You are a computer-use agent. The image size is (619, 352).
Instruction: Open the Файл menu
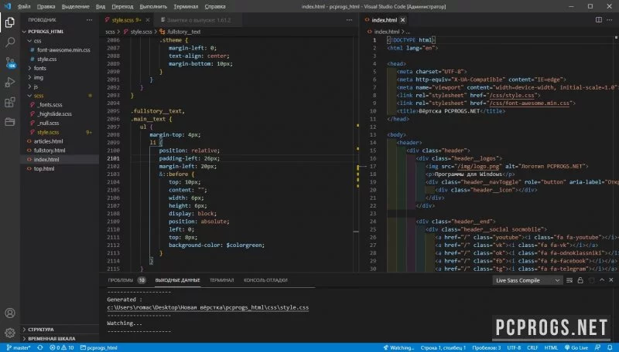pyautogui.click(x=24, y=6)
